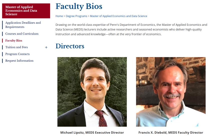Click the Francis X. Diebold name caption
Image resolution: width=208 pixels, height=136 pixels.
click(x=171, y=132)
